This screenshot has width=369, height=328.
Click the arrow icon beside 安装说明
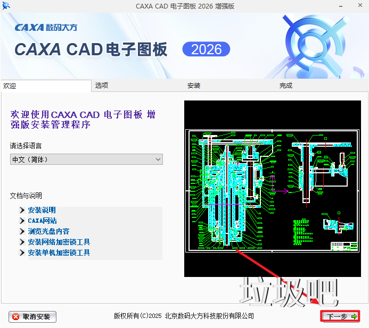22,211
